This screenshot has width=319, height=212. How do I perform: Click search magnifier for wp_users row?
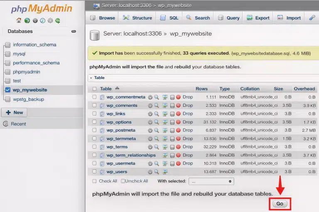pyautogui.click(x=157, y=172)
